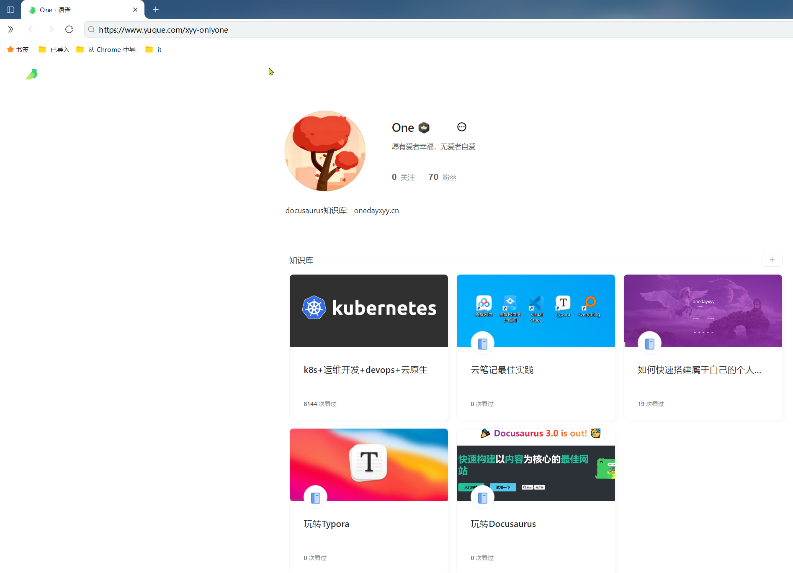The width and height of the screenshot is (793, 573).
Task: Click the red tree profile avatar
Action: (325, 151)
